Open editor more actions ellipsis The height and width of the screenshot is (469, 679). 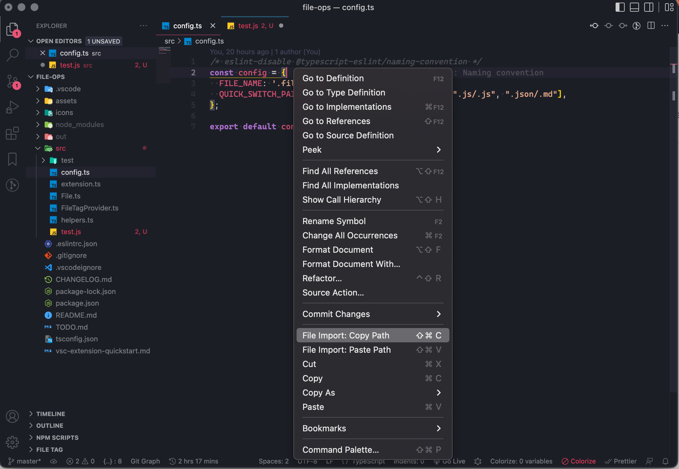pos(665,26)
